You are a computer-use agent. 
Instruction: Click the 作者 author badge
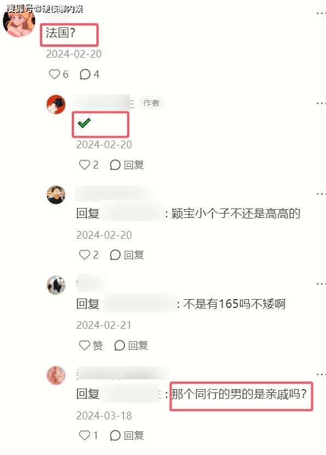[151, 103]
